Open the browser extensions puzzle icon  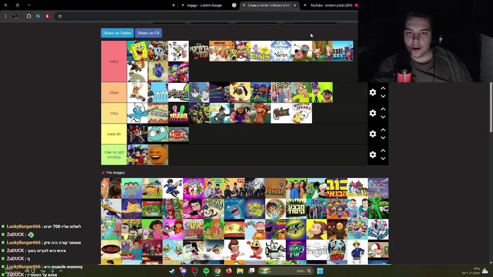click(x=29, y=16)
